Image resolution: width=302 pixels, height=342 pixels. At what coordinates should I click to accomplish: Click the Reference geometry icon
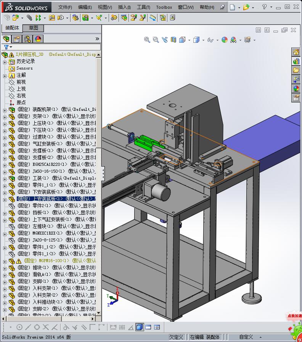pyautogui.click(x=99, y=18)
